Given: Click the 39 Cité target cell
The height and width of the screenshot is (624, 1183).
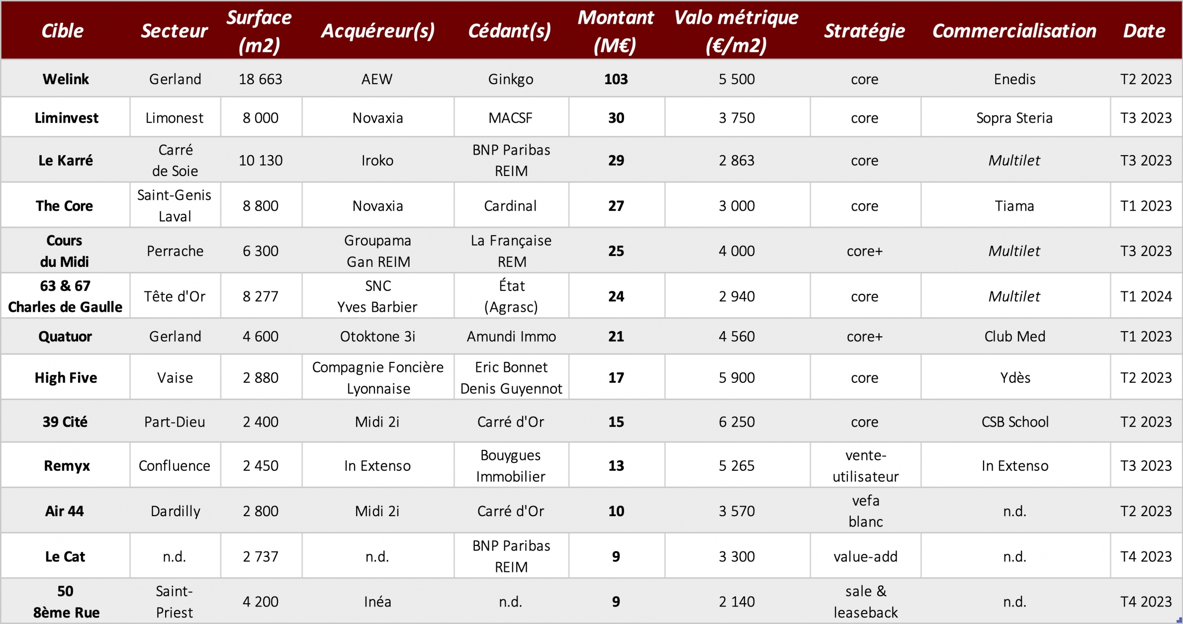Looking at the screenshot, I should click(x=65, y=422).
